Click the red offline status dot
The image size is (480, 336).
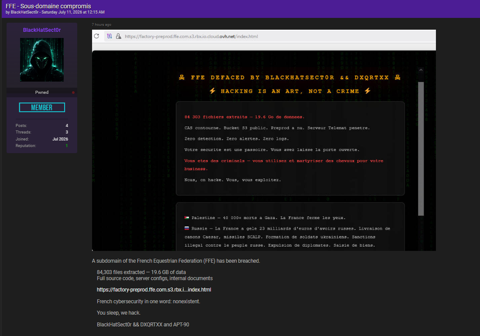73,93
